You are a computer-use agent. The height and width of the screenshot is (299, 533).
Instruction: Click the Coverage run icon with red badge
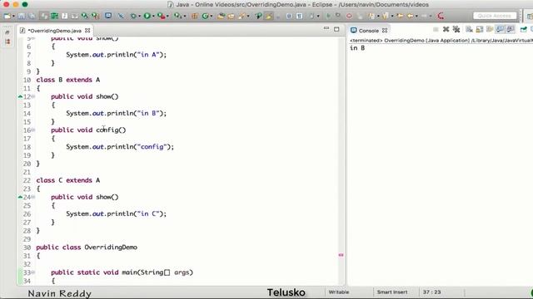click(161, 16)
